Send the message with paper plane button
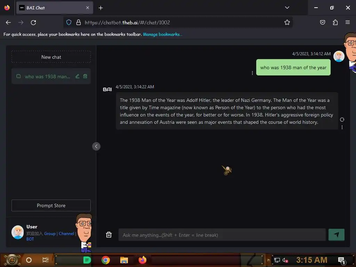 click(336, 235)
